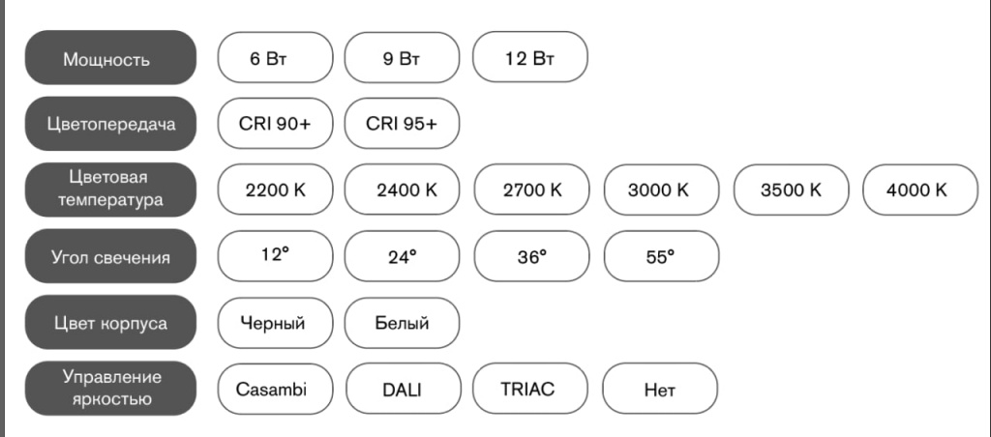The height and width of the screenshot is (437, 991).
Task: Select 2200 K color temperature
Action: (275, 189)
